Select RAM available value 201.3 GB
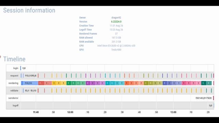 pos(116,42)
